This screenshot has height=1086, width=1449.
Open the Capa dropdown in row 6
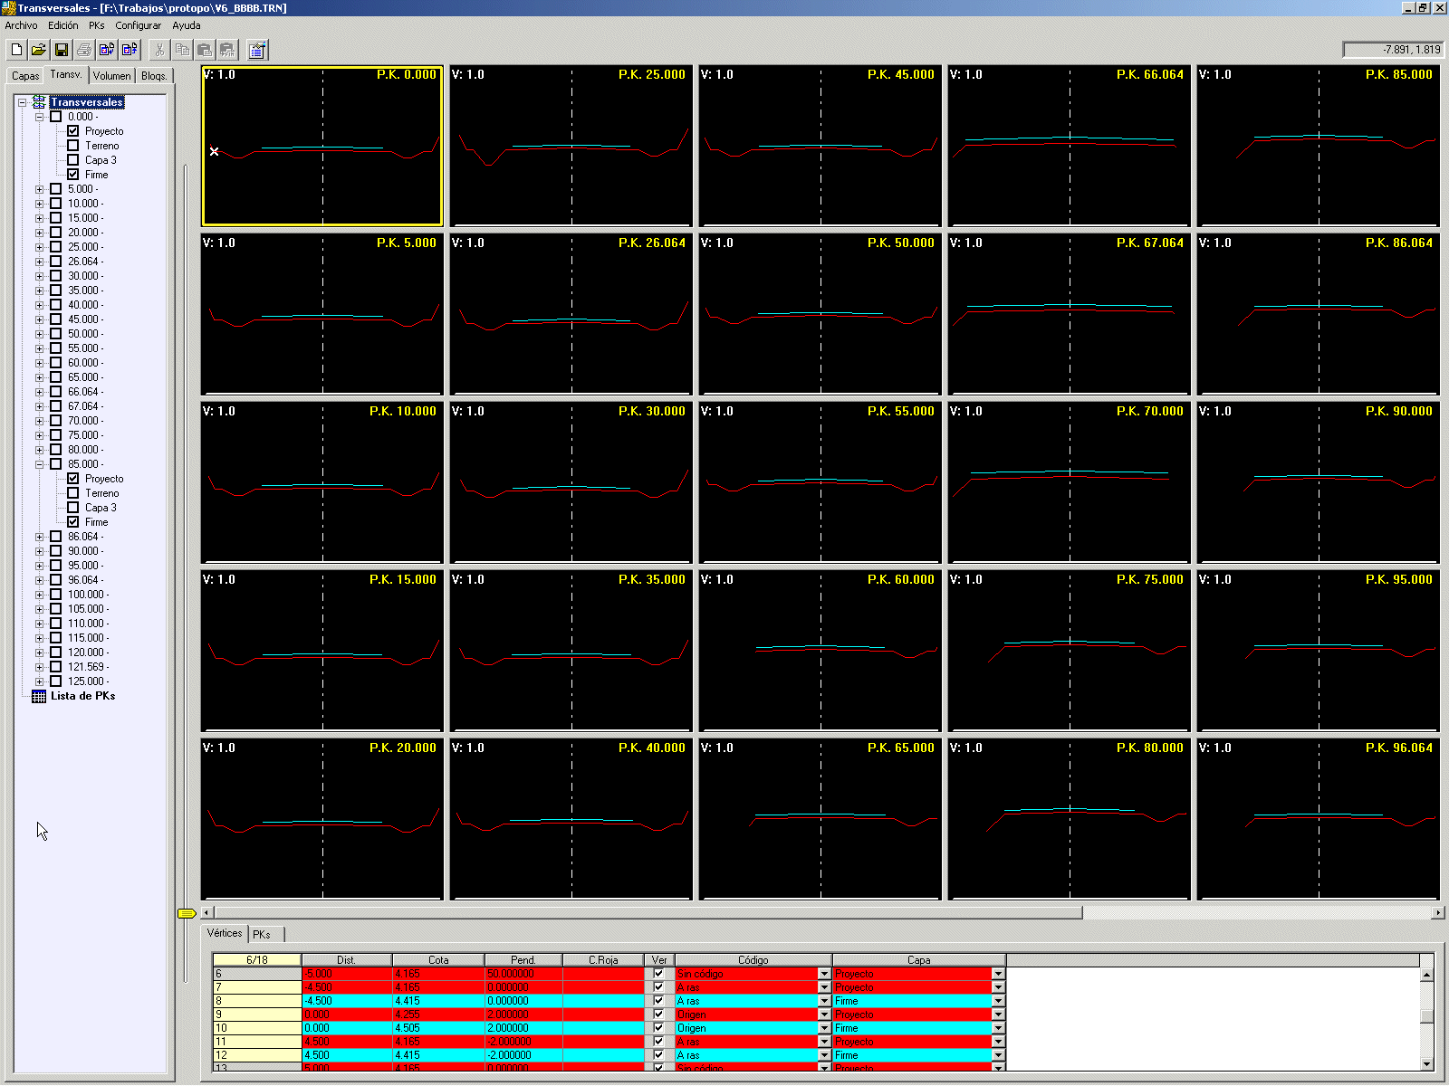point(998,974)
